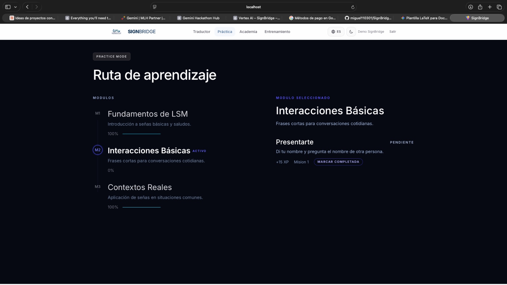507x285 pixels.
Task: Open the page settings icon in address bar
Action: click(155, 7)
